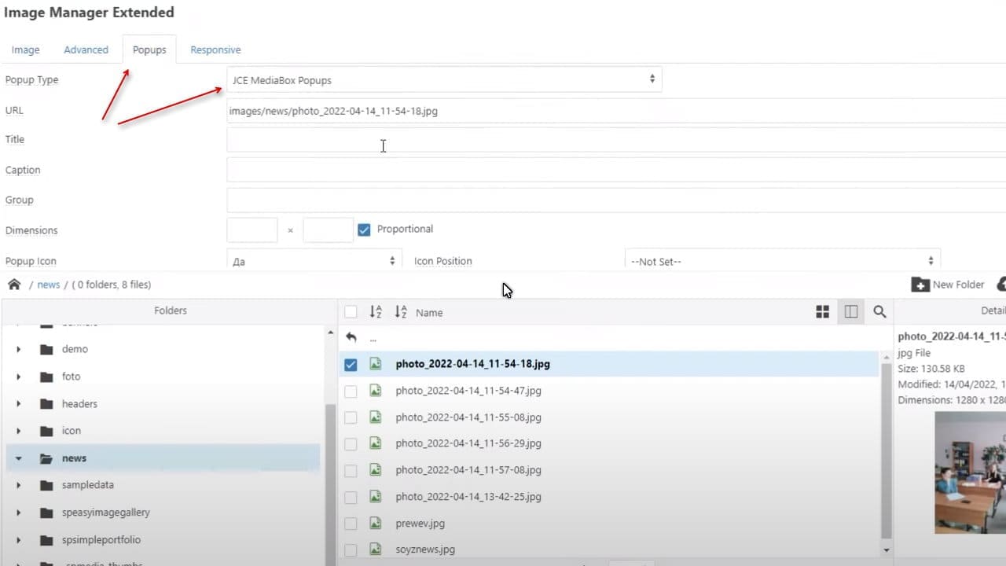Click the home root folder icon
Viewport: 1006px width, 566px height.
click(14, 285)
